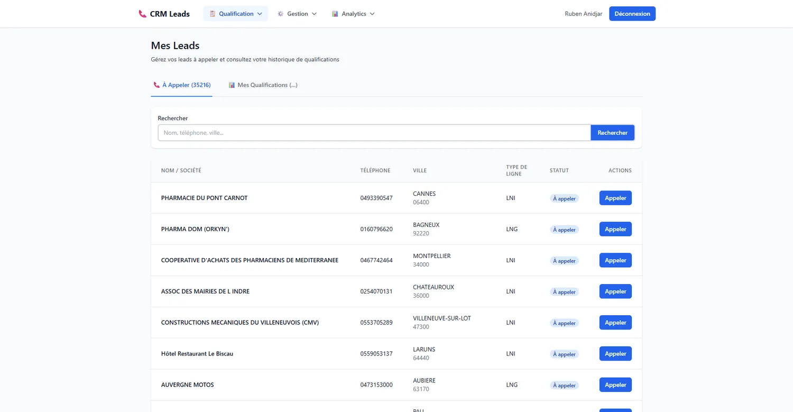Click Appeler for AUVERGNE MOTOS
793x412 pixels.
click(615, 385)
